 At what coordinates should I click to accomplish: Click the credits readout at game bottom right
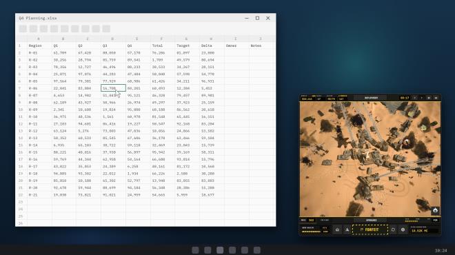tap(424, 231)
